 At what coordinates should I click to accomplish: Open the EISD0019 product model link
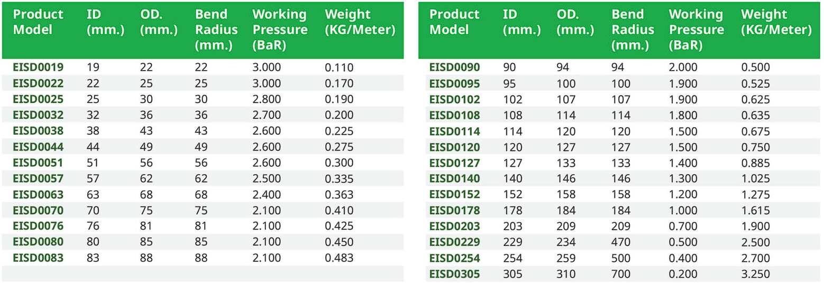coord(38,67)
